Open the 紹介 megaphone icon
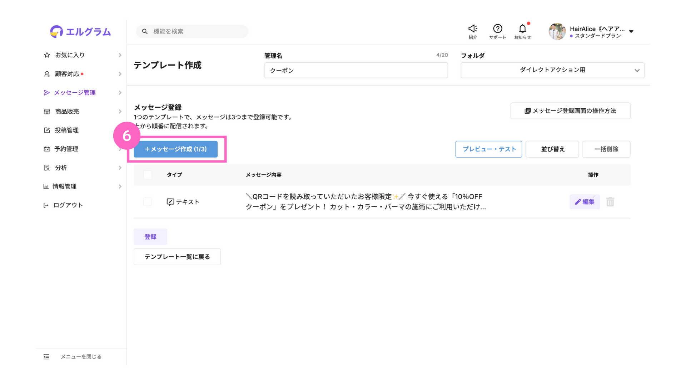This screenshot has height=385, width=686. tap(473, 29)
